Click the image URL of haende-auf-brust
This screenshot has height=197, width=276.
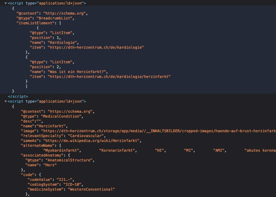(x=158, y=131)
